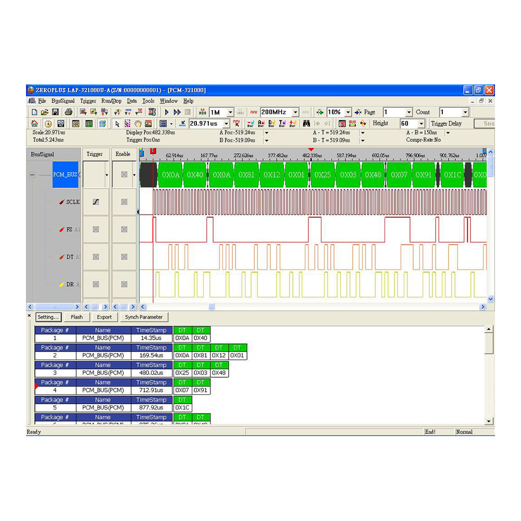Toggle the Trigger checkbox for FS
The height and width of the screenshot is (521, 521).
(x=96, y=229)
